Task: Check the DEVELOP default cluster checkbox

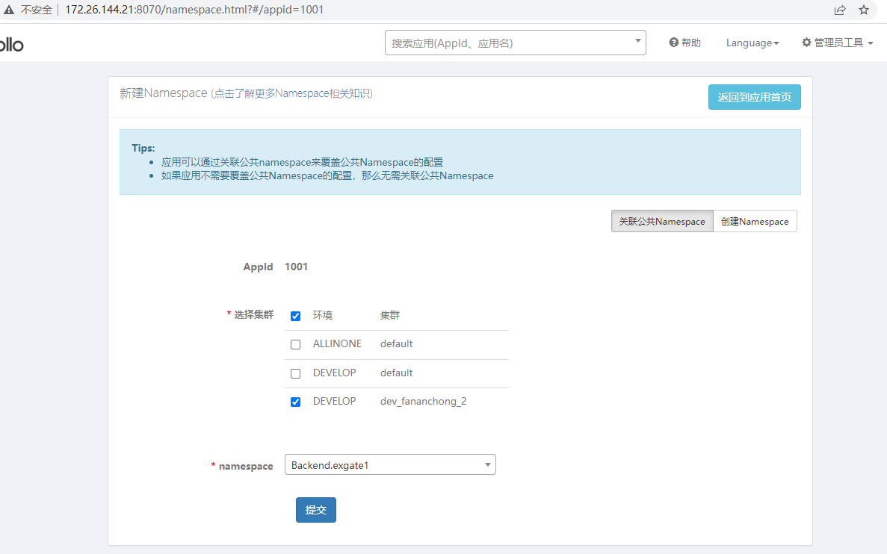Action: tap(295, 373)
